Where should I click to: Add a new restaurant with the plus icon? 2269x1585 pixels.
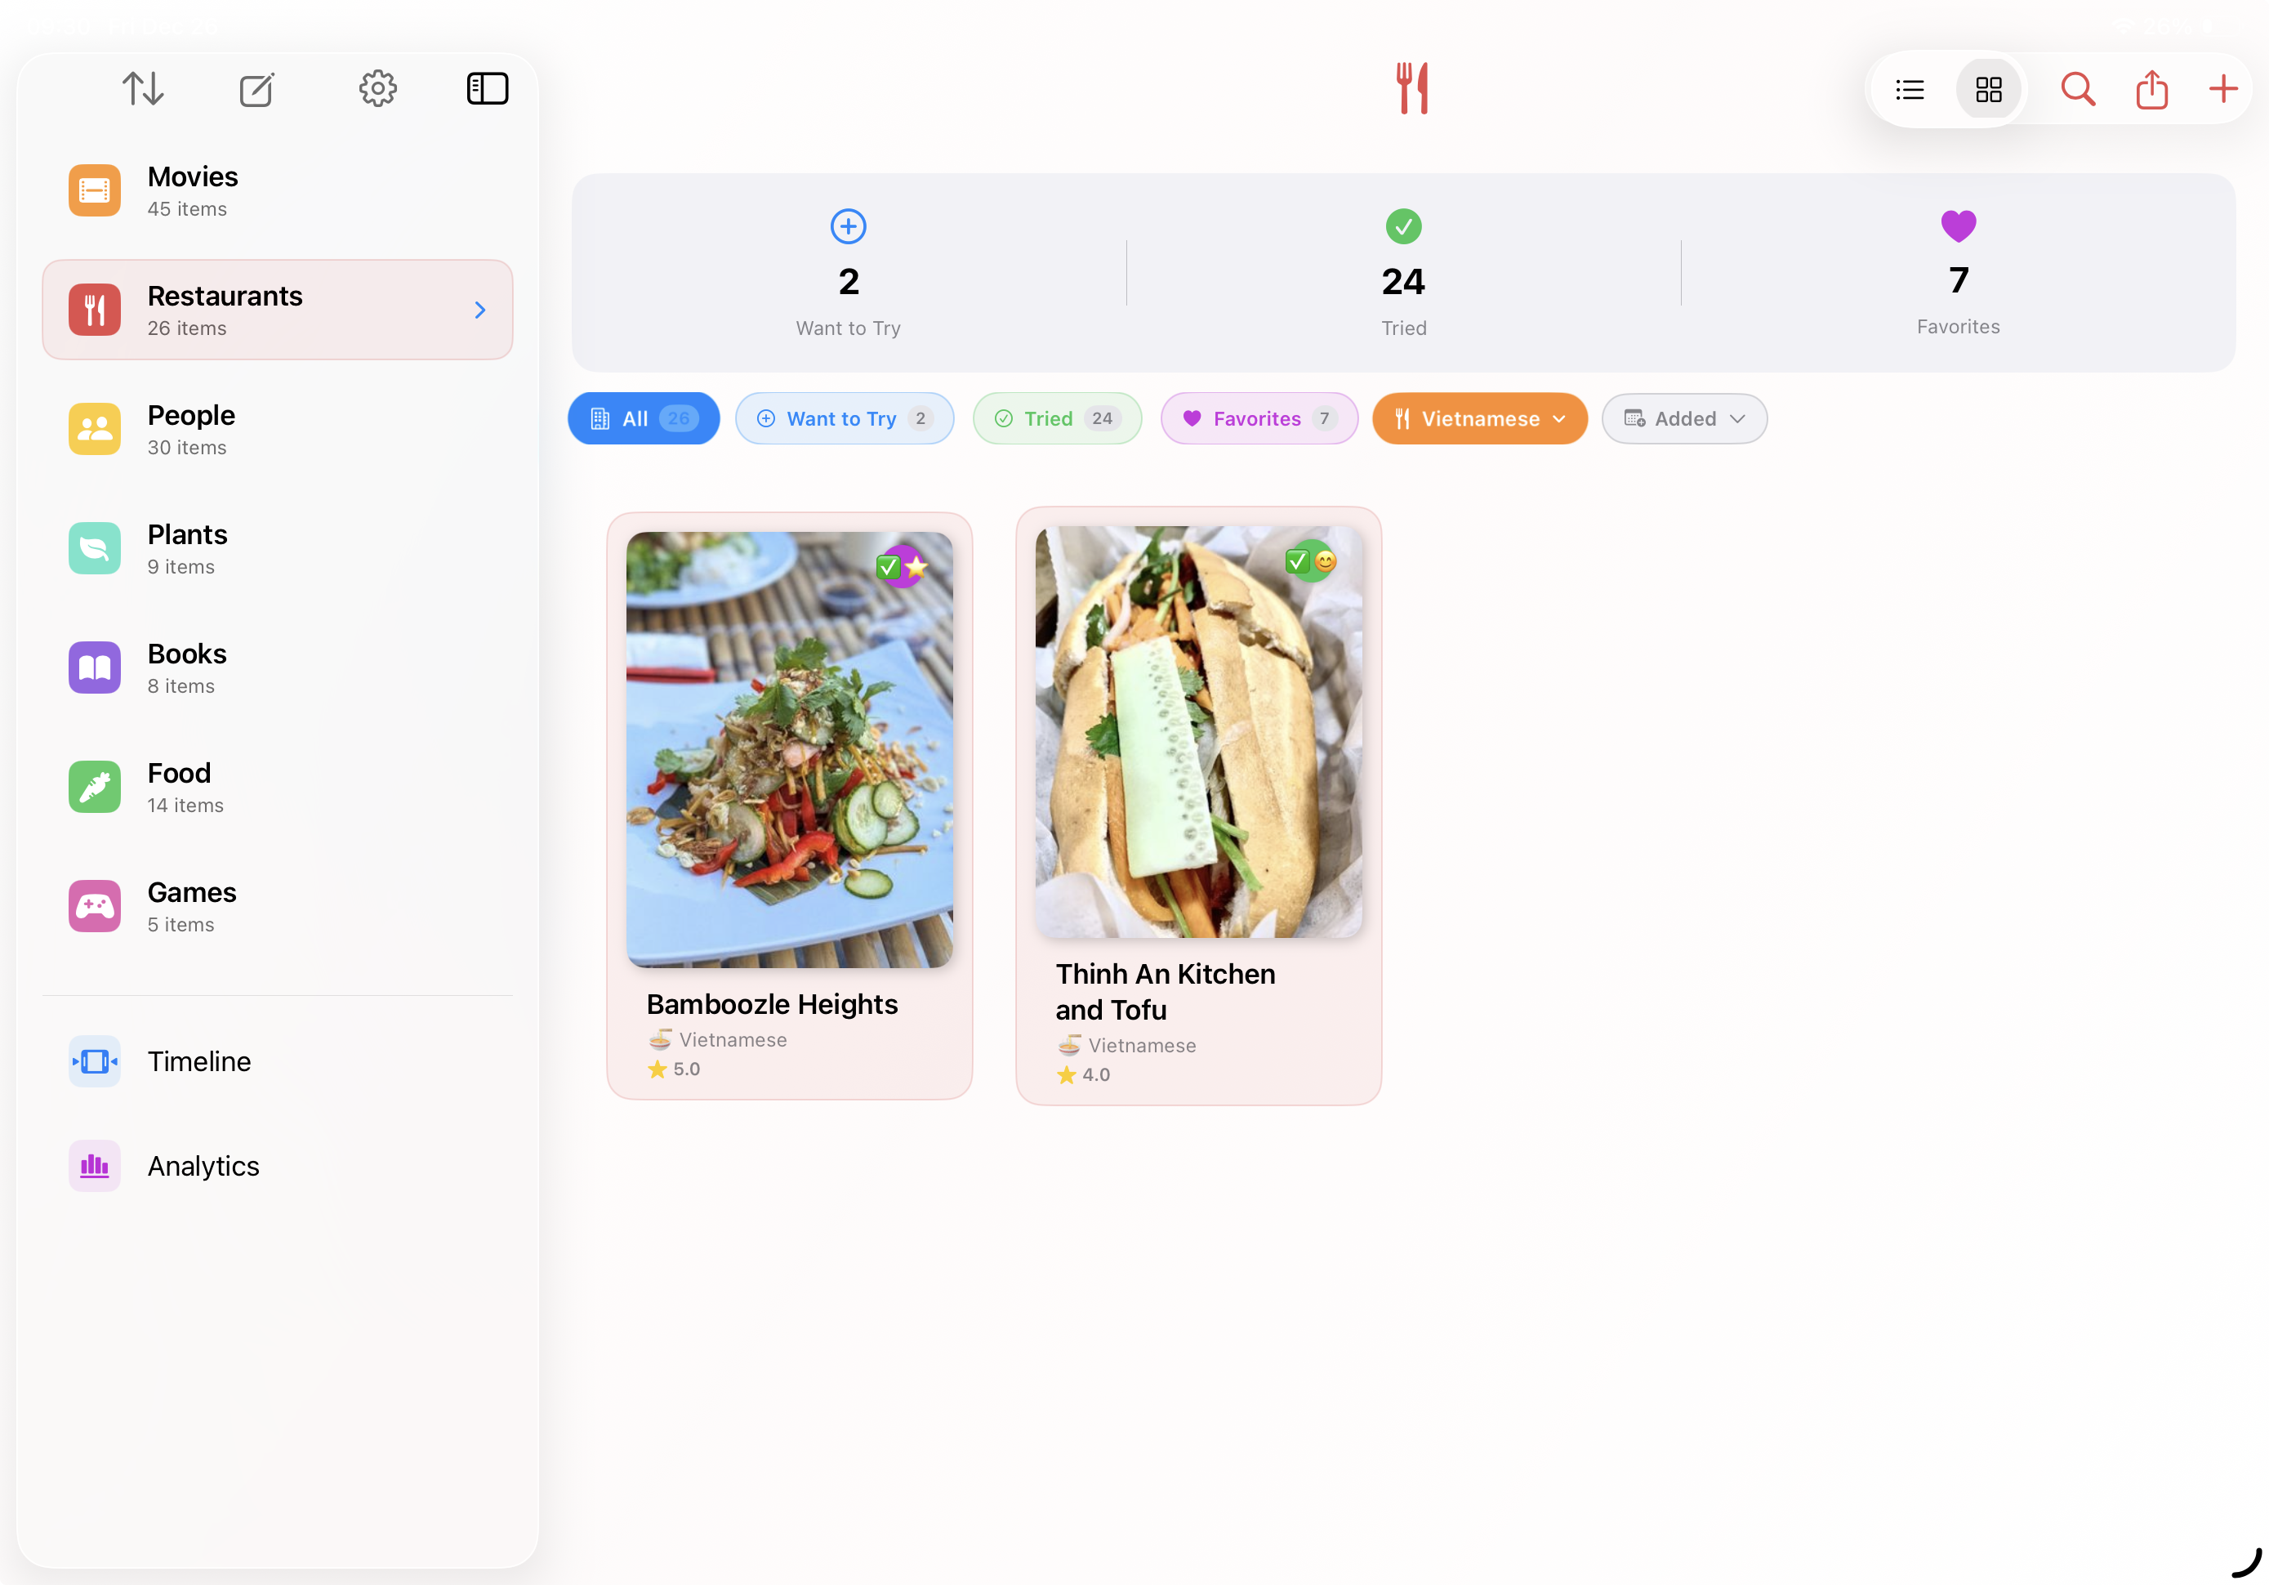(2222, 89)
